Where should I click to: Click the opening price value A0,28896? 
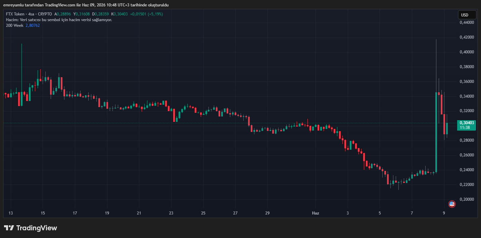(62, 14)
